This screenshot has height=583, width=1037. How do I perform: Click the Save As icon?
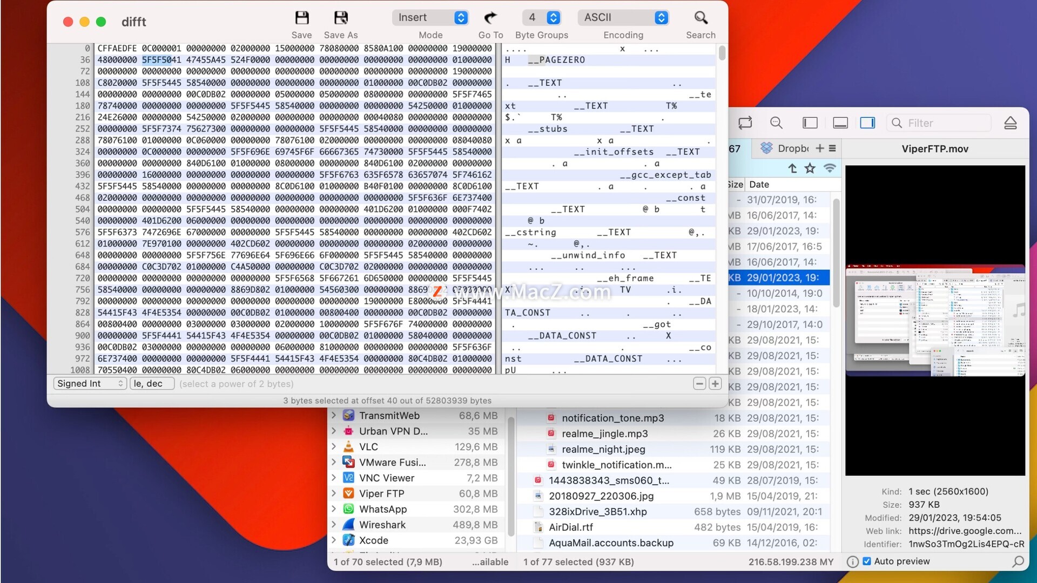(341, 18)
